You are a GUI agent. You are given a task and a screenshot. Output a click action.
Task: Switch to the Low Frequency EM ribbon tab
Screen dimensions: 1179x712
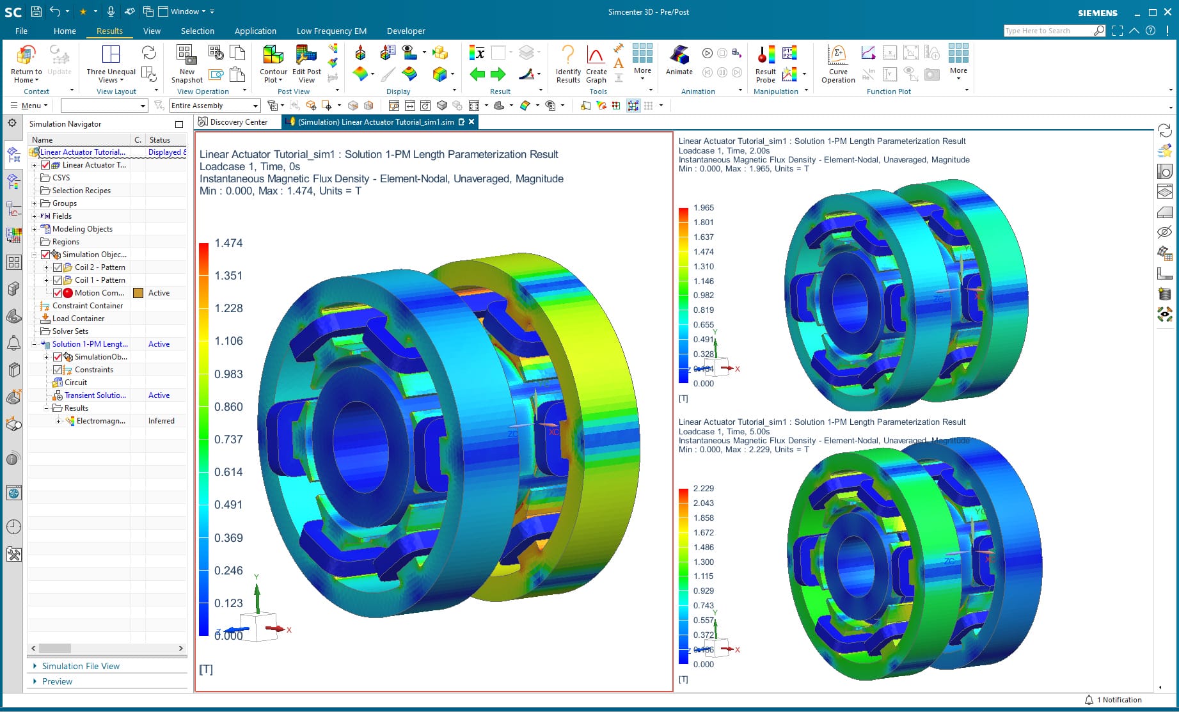(331, 31)
